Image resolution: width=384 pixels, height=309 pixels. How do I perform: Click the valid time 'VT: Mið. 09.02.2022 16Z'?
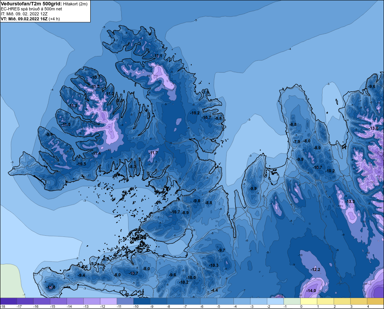pyautogui.click(x=24, y=19)
